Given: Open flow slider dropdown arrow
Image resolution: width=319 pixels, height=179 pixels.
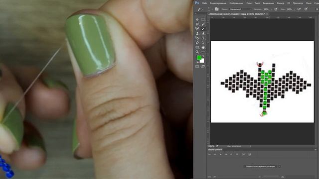Looking at the screenshot, I should (295, 9).
